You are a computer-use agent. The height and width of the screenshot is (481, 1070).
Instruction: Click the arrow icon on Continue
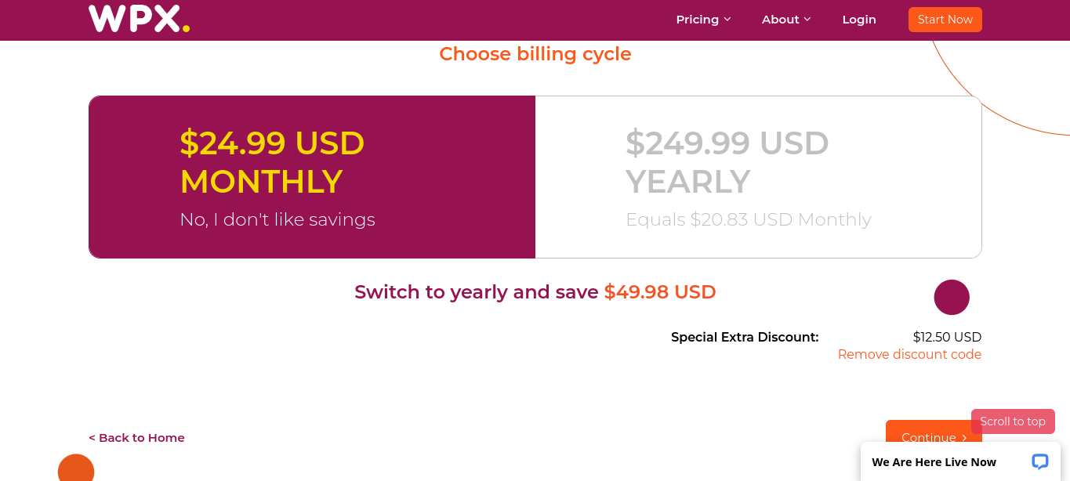pyautogui.click(x=964, y=438)
